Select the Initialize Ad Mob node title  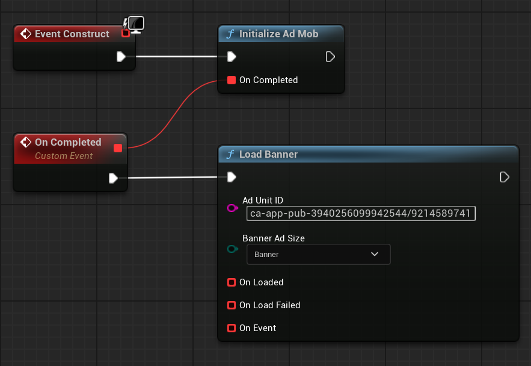coord(278,34)
